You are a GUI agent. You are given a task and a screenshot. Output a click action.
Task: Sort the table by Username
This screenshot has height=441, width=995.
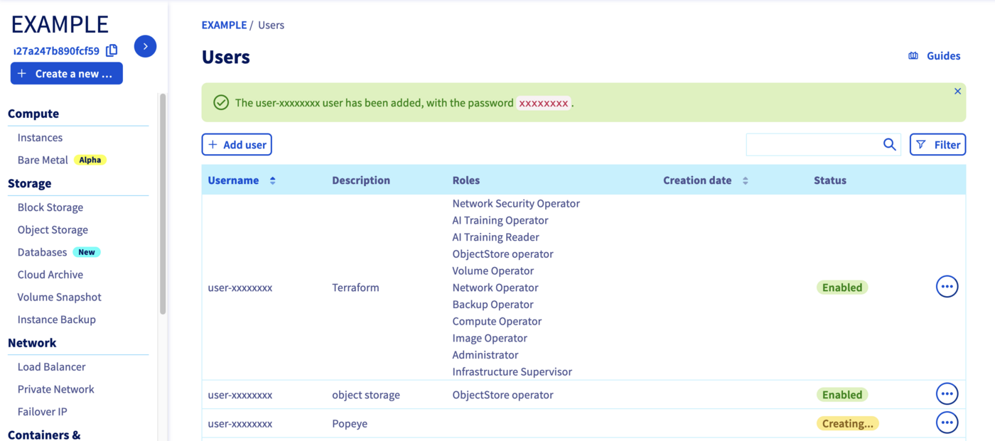(x=272, y=180)
